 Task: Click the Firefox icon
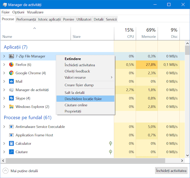pyautogui.click(x=11, y=65)
